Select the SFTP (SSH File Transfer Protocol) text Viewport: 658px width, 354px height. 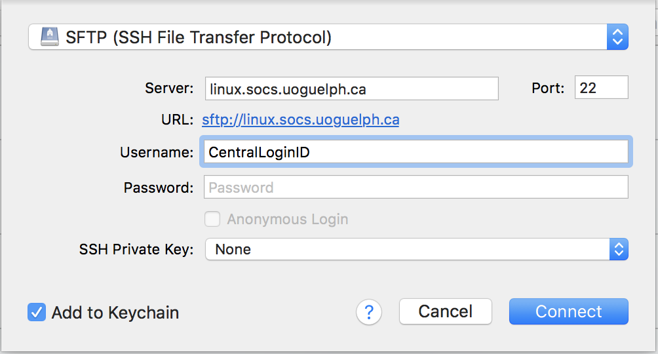coord(199,37)
